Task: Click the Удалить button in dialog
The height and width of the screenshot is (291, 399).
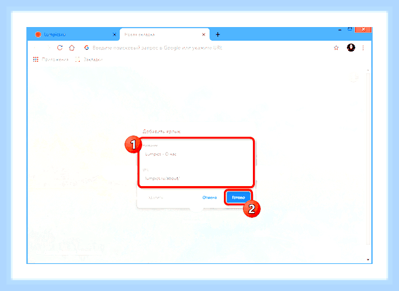Action: click(x=156, y=197)
